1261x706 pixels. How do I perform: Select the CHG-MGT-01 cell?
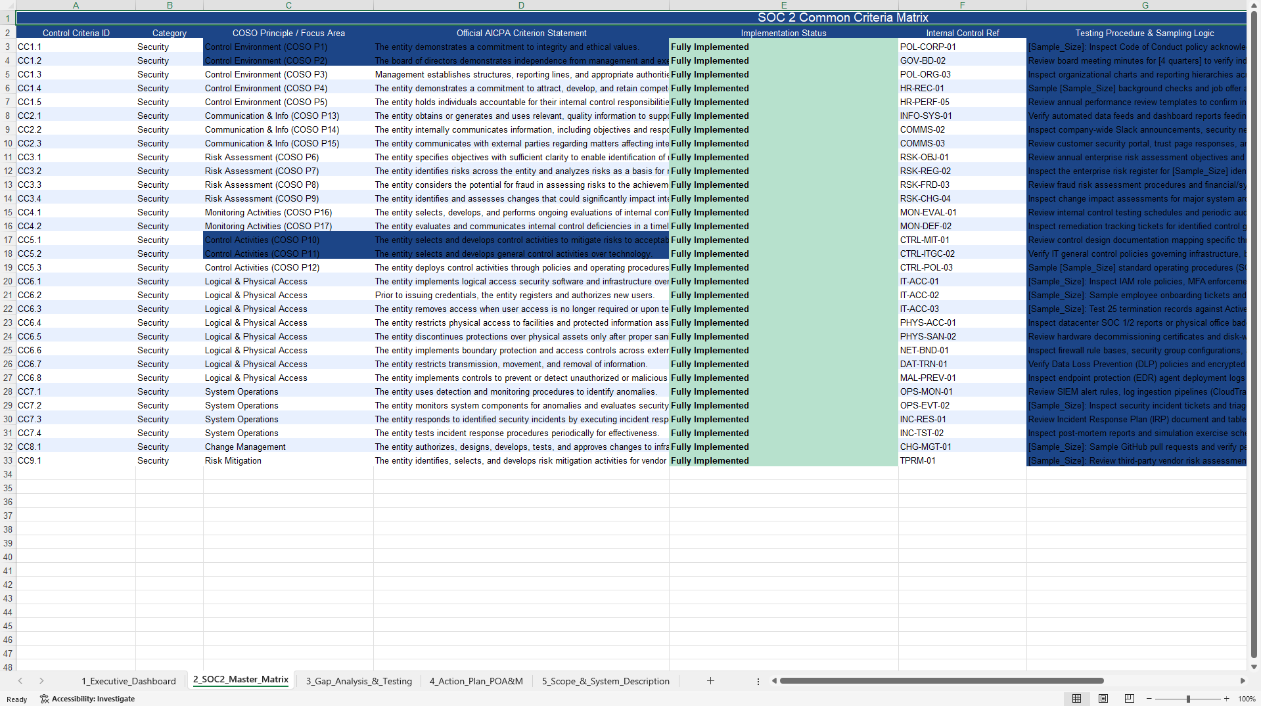[962, 447]
